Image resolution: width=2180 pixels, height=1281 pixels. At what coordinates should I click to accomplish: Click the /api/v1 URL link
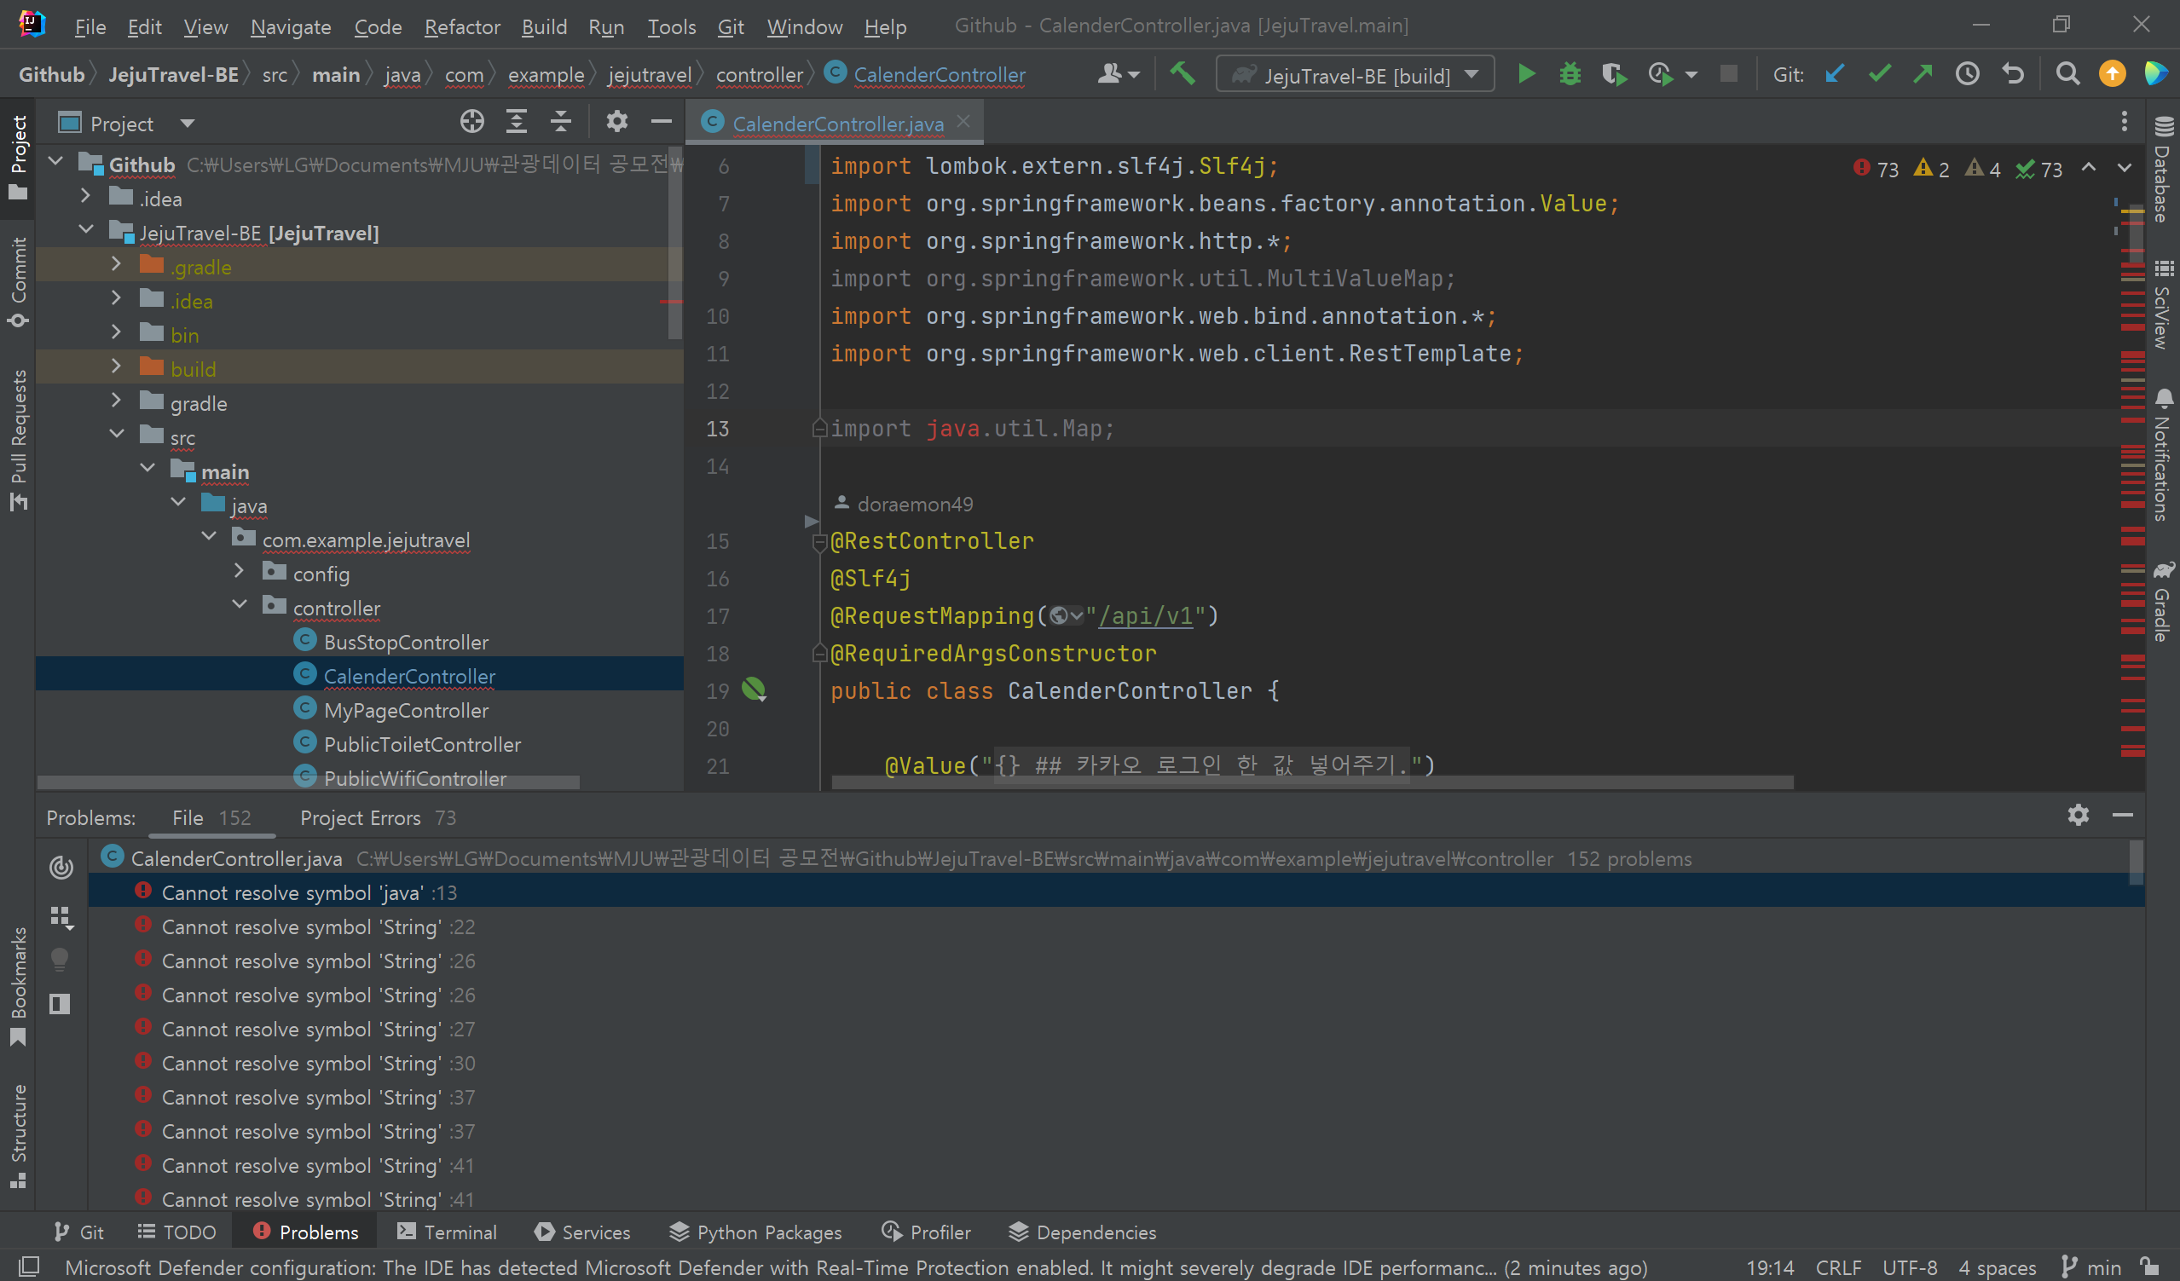point(1144,616)
